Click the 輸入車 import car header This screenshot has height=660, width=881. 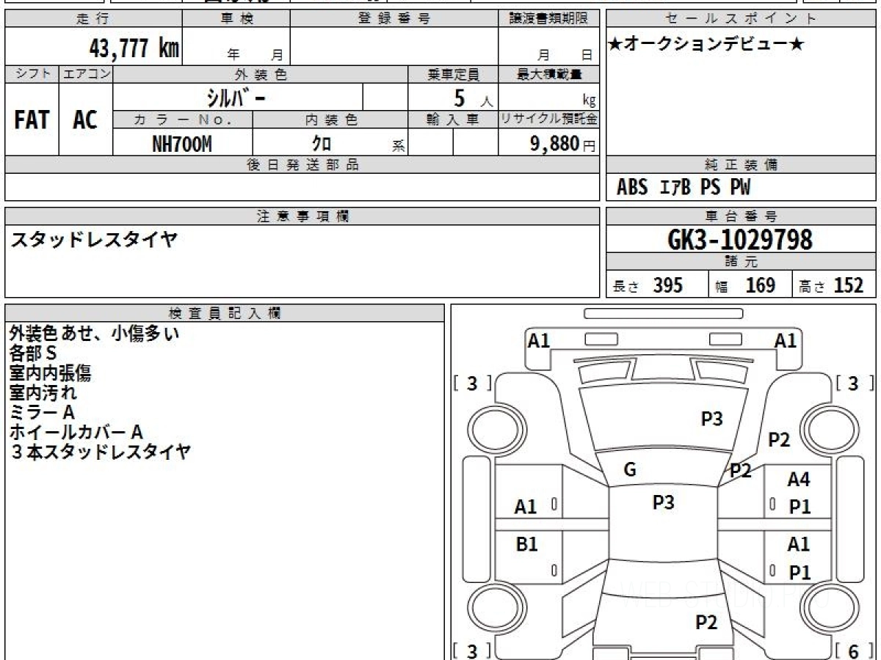453,120
